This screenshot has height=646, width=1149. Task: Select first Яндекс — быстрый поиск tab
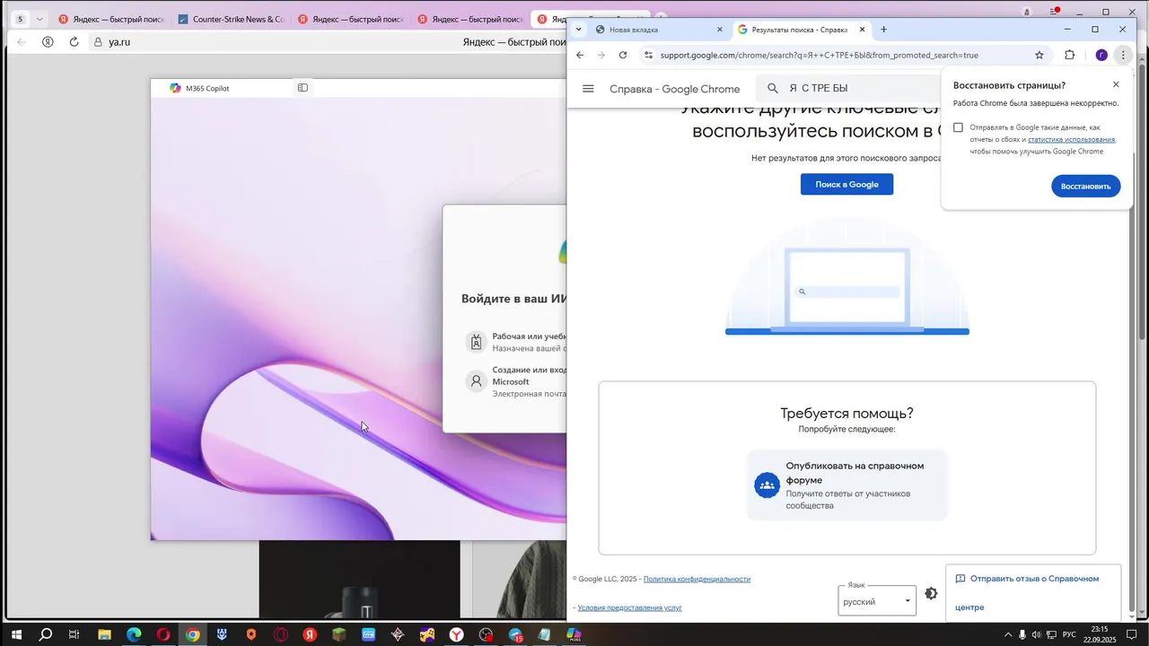point(111,19)
